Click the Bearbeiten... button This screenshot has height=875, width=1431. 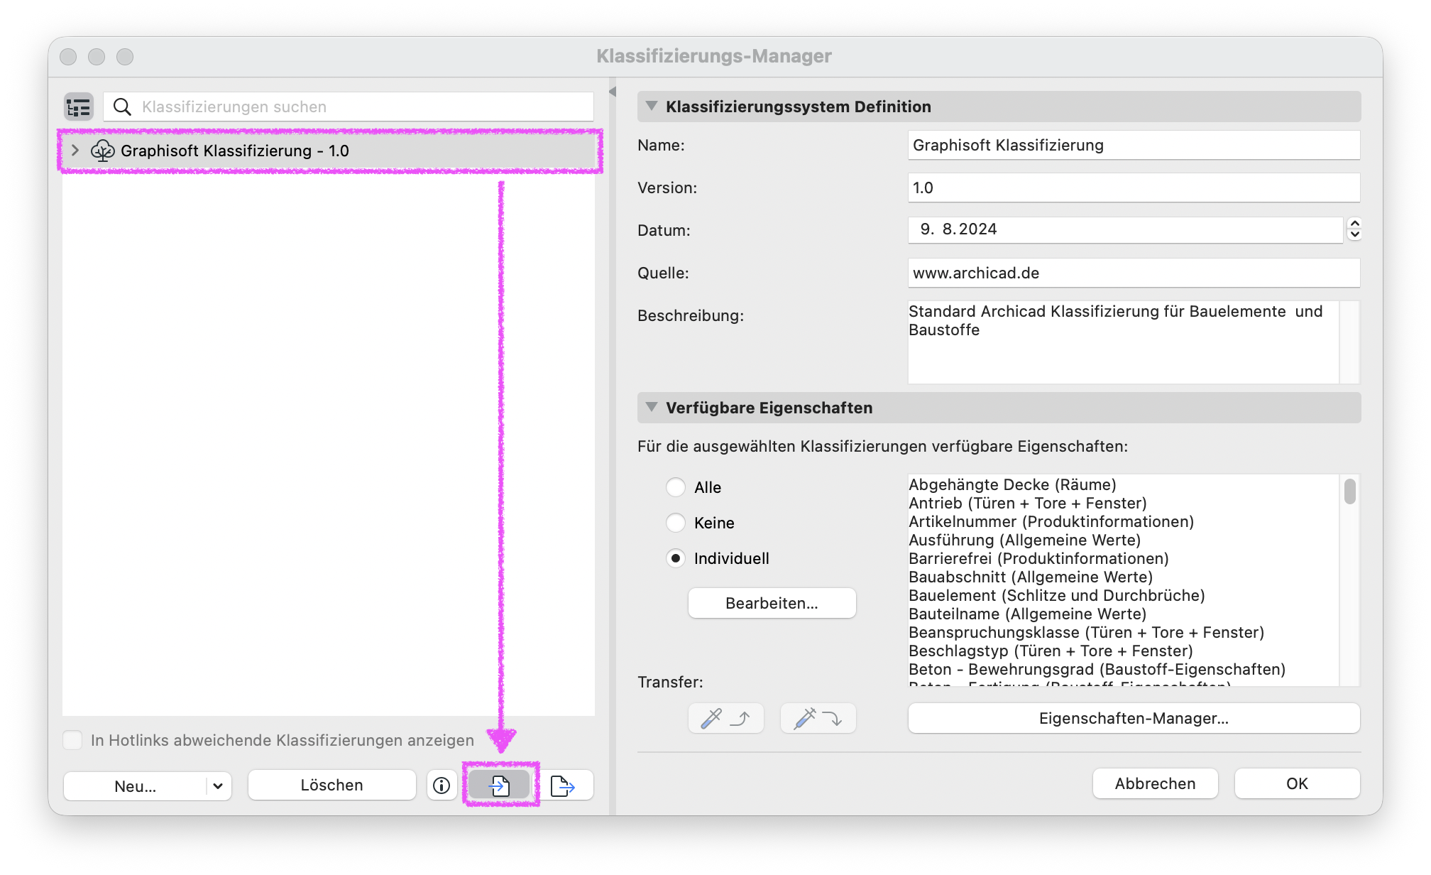click(772, 603)
